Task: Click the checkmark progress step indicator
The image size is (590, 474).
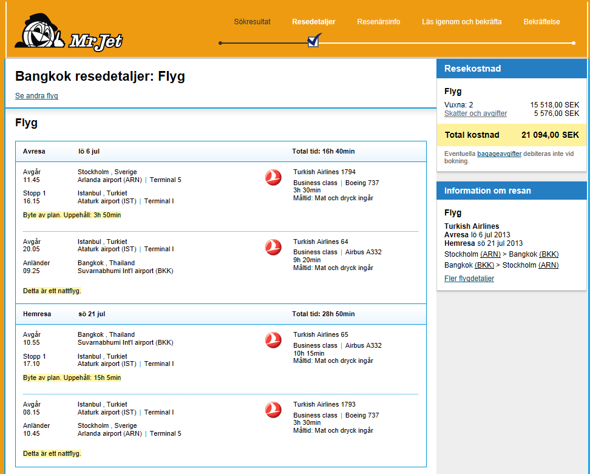Action: pyautogui.click(x=314, y=41)
